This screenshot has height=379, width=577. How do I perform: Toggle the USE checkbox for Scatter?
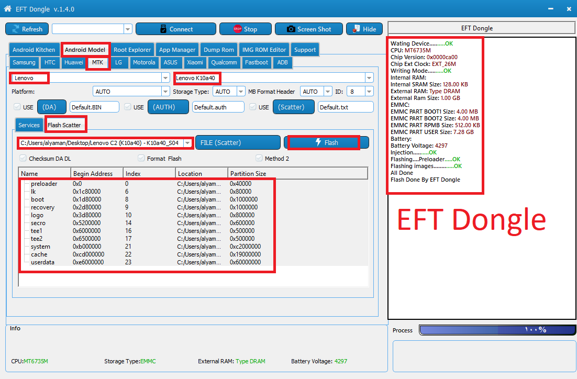(x=252, y=107)
